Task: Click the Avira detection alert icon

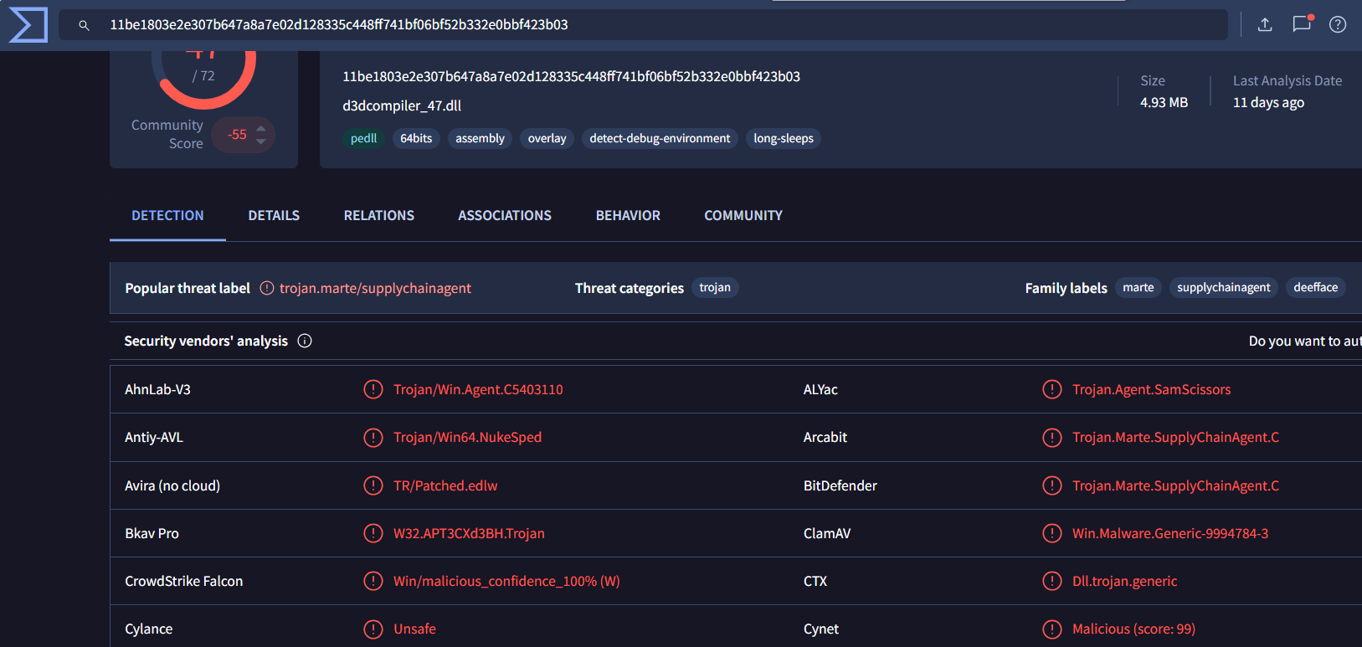Action: pyautogui.click(x=373, y=485)
